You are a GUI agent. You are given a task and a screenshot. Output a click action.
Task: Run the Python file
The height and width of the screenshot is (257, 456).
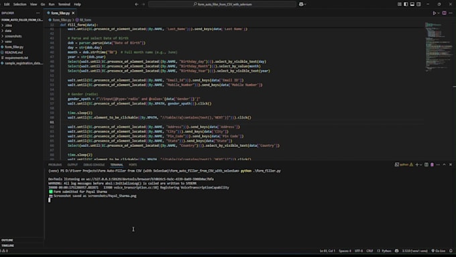pos(434,13)
